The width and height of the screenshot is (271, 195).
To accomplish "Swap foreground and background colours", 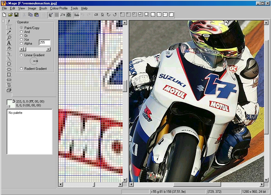I will [14, 101].
